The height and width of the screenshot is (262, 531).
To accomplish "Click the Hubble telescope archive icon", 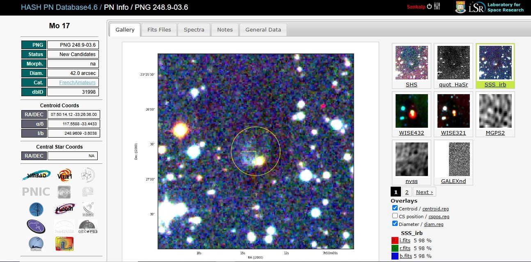I will [x=87, y=175].
